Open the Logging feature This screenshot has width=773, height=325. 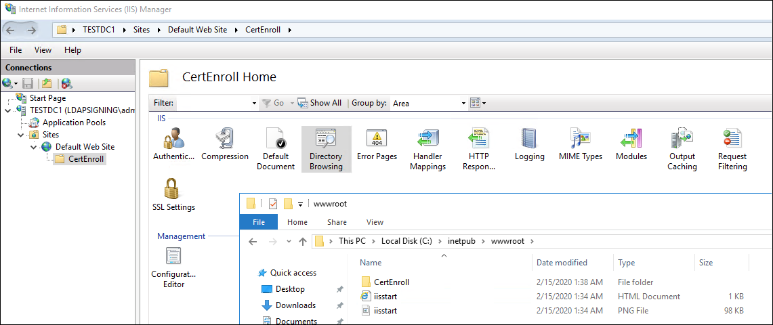(530, 144)
